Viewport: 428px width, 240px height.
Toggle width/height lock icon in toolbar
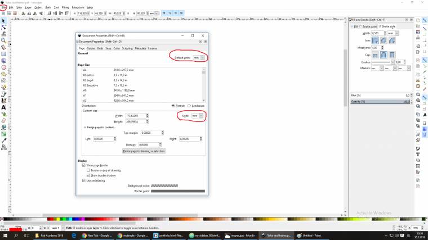point(128,13)
